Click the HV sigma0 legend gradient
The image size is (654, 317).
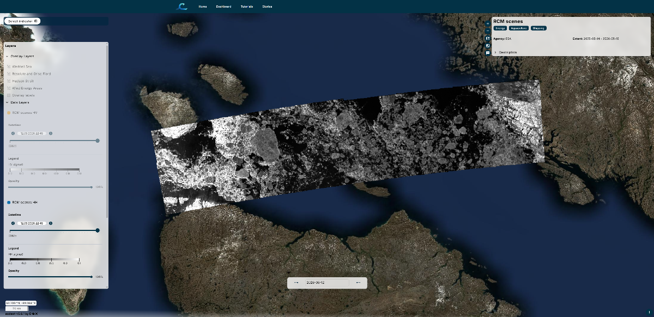point(45,169)
